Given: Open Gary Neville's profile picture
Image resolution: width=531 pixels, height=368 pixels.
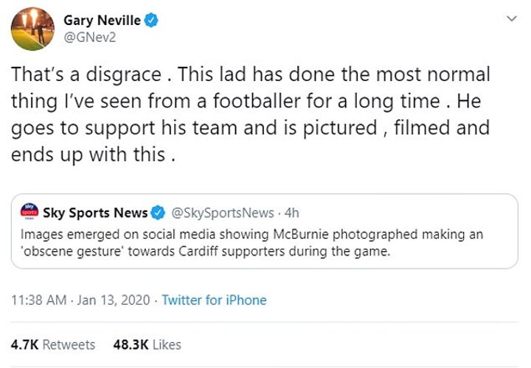Looking at the screenshot, I should 33,28.
